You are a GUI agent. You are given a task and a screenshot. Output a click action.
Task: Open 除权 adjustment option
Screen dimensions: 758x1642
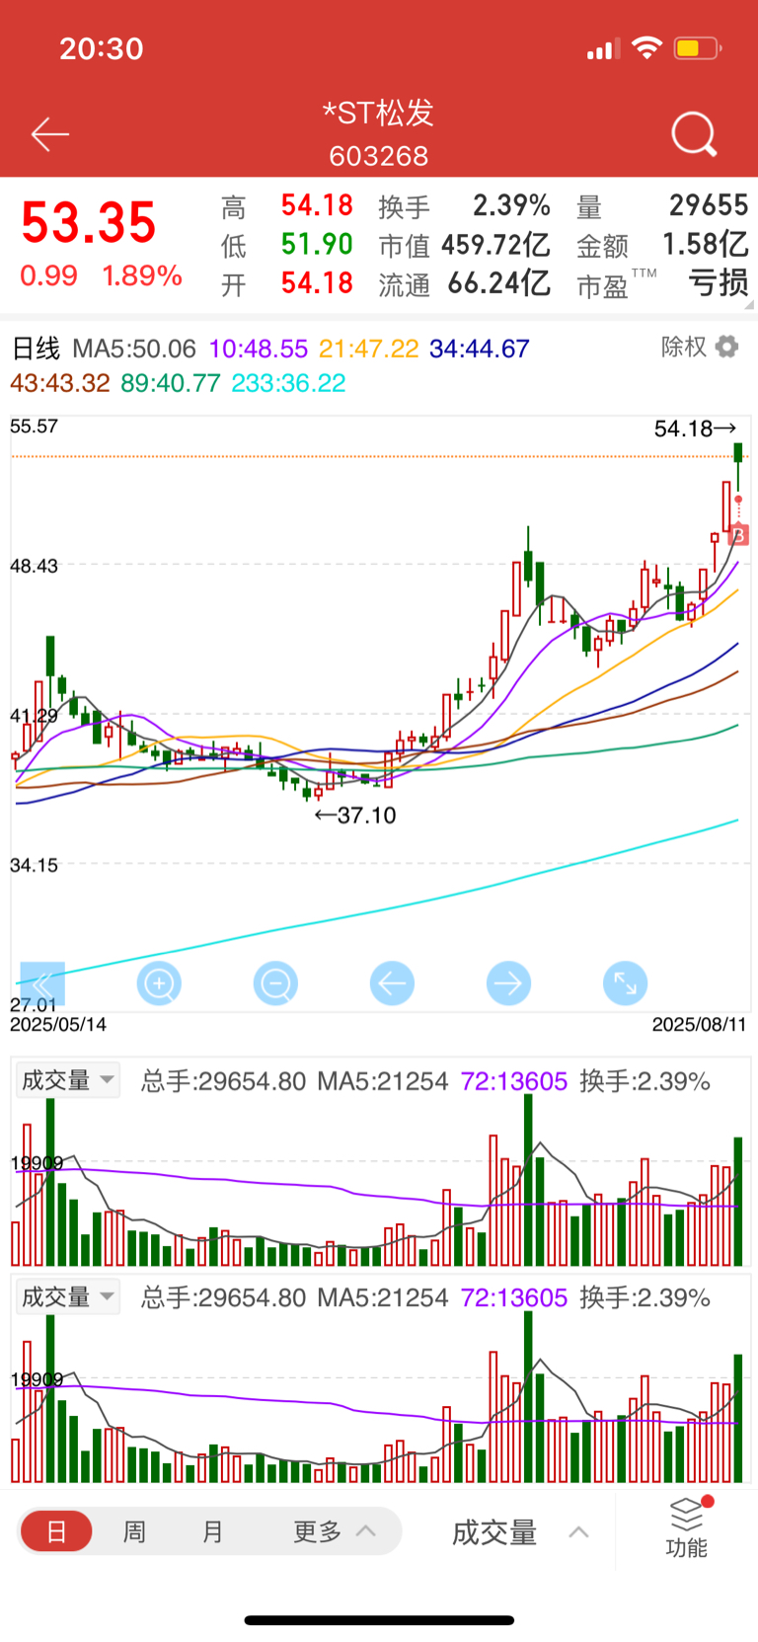(684, 347)
